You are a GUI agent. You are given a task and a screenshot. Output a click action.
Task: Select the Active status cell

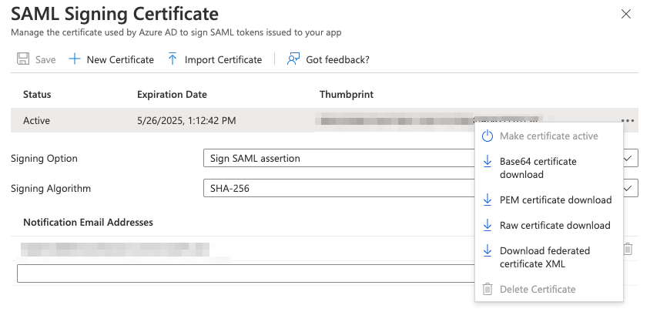pyautogui.click(x=36, y=121)
